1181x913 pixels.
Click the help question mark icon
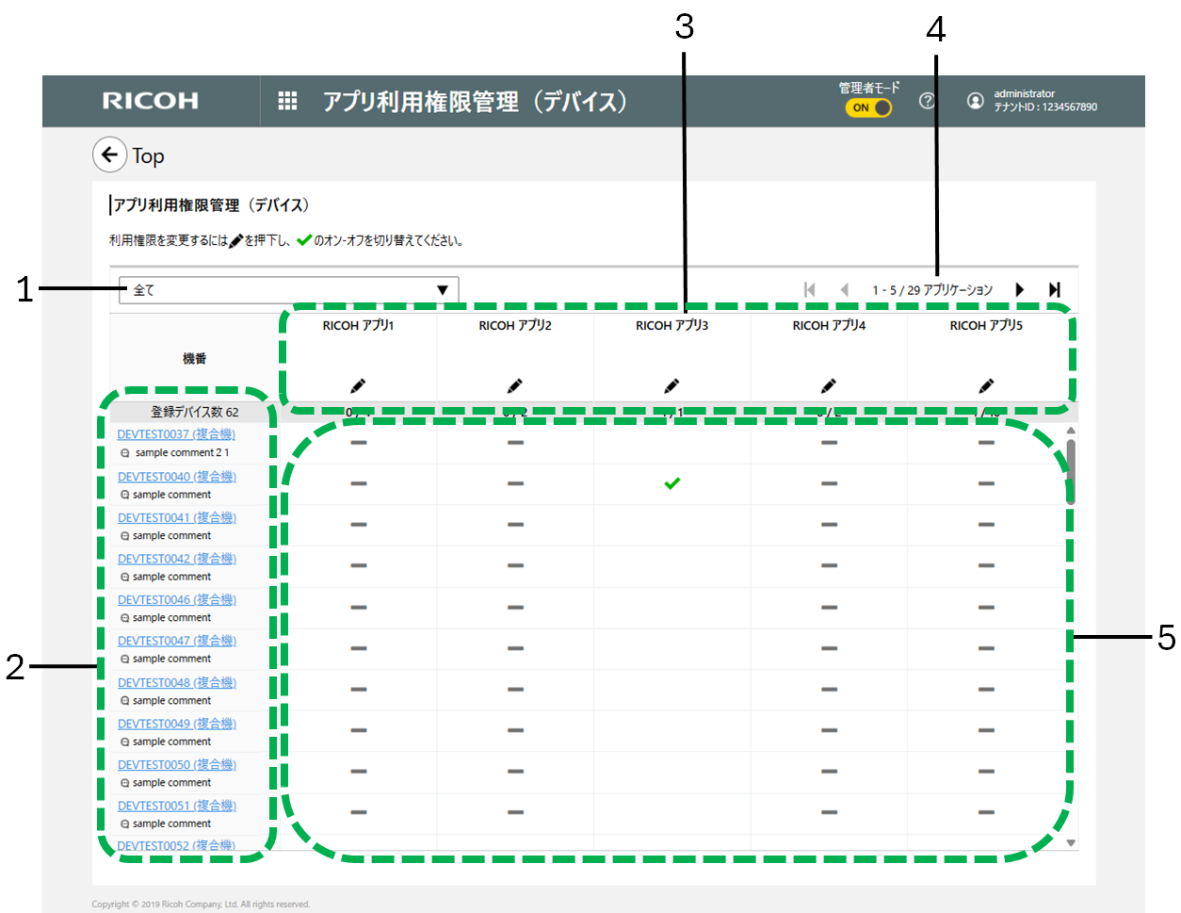coord(927,101)
